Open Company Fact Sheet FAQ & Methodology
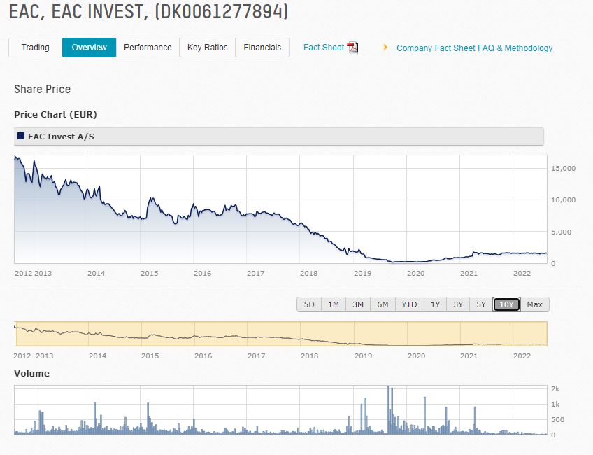 coord(474,48)
